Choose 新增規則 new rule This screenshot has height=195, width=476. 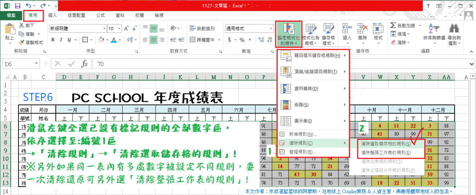314,134
